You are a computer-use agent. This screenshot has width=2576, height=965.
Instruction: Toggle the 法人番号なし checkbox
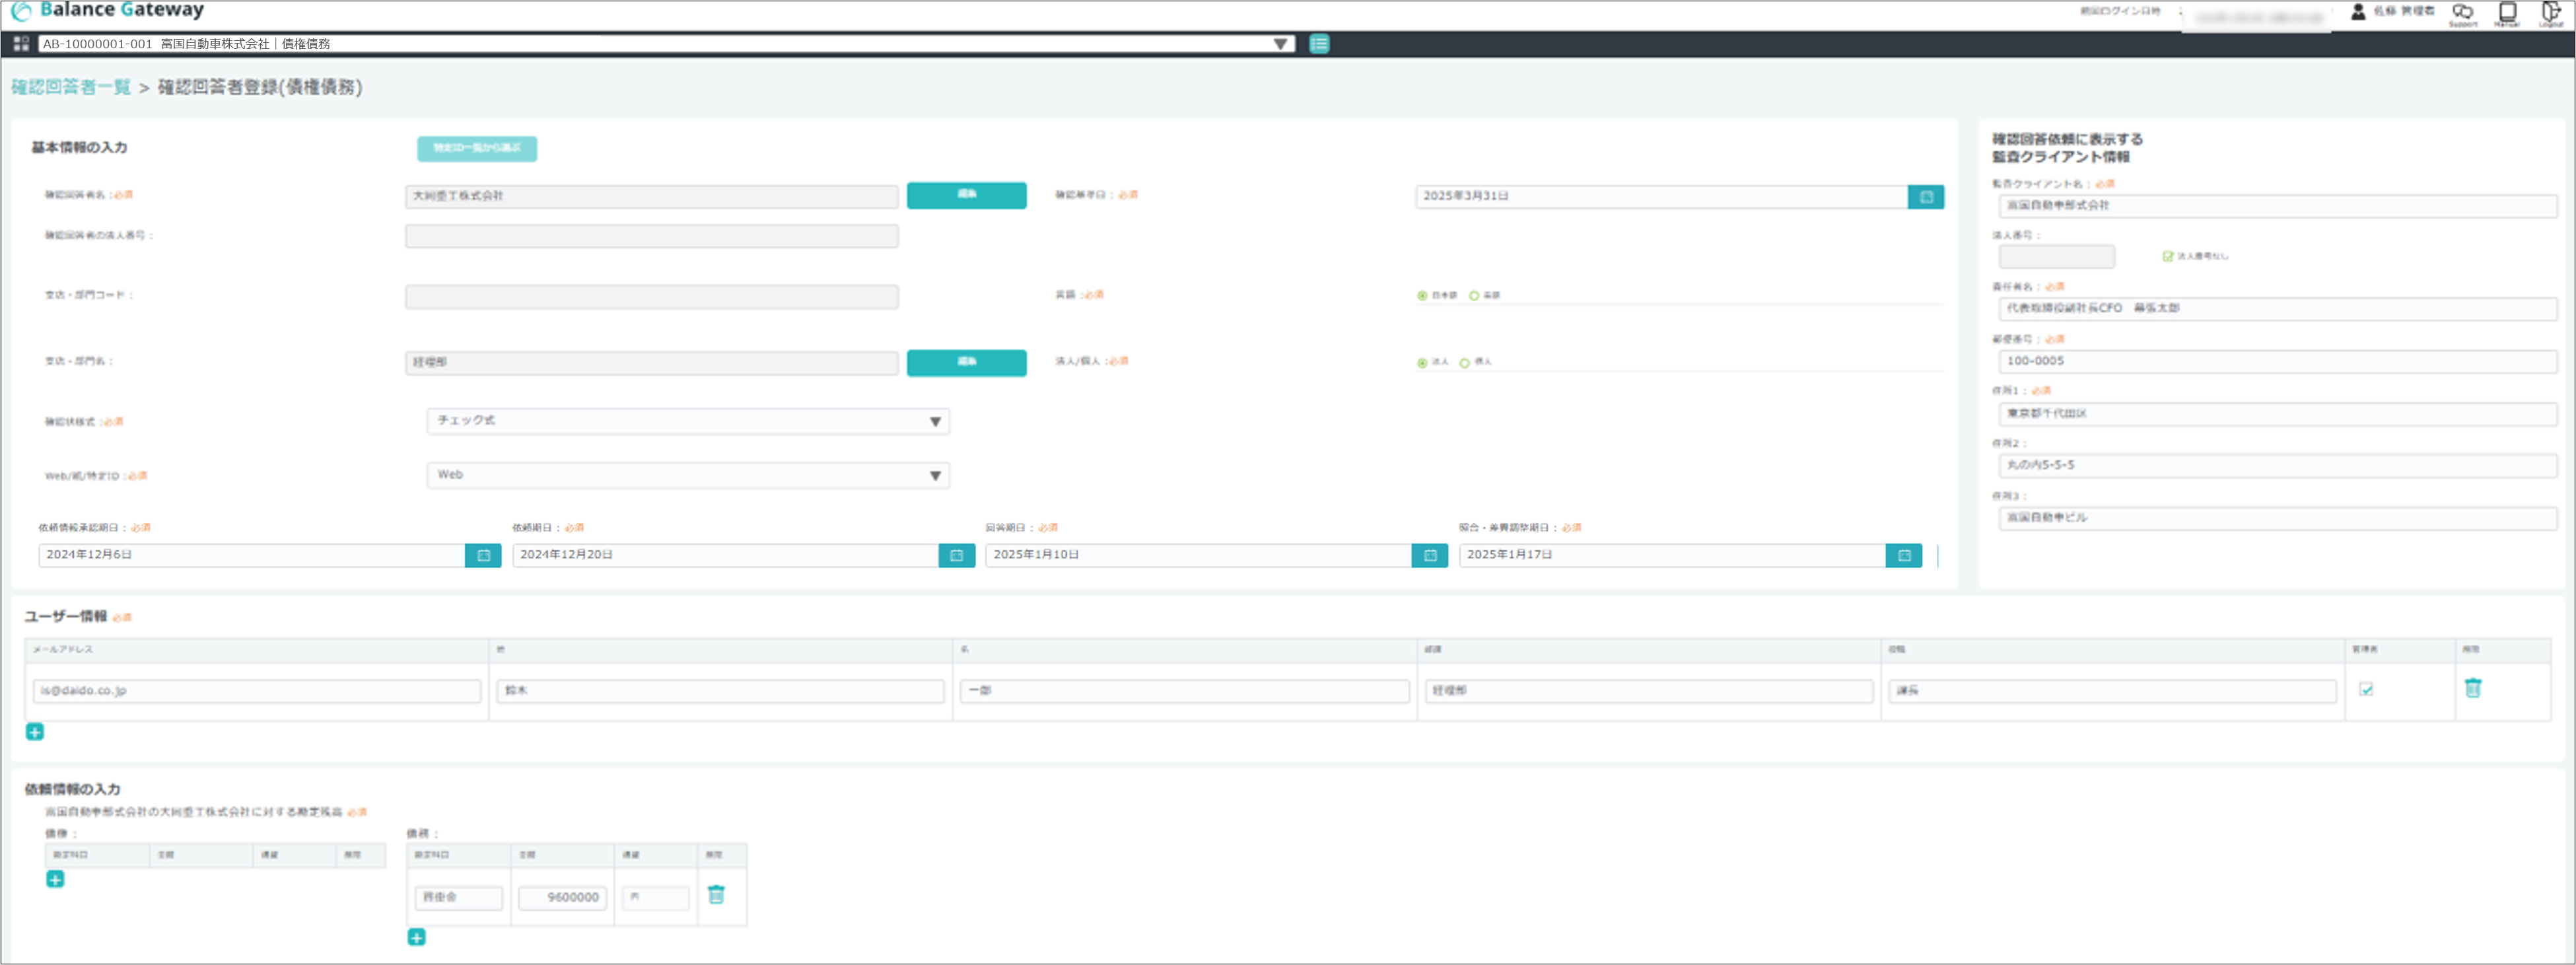point(2168,257)
